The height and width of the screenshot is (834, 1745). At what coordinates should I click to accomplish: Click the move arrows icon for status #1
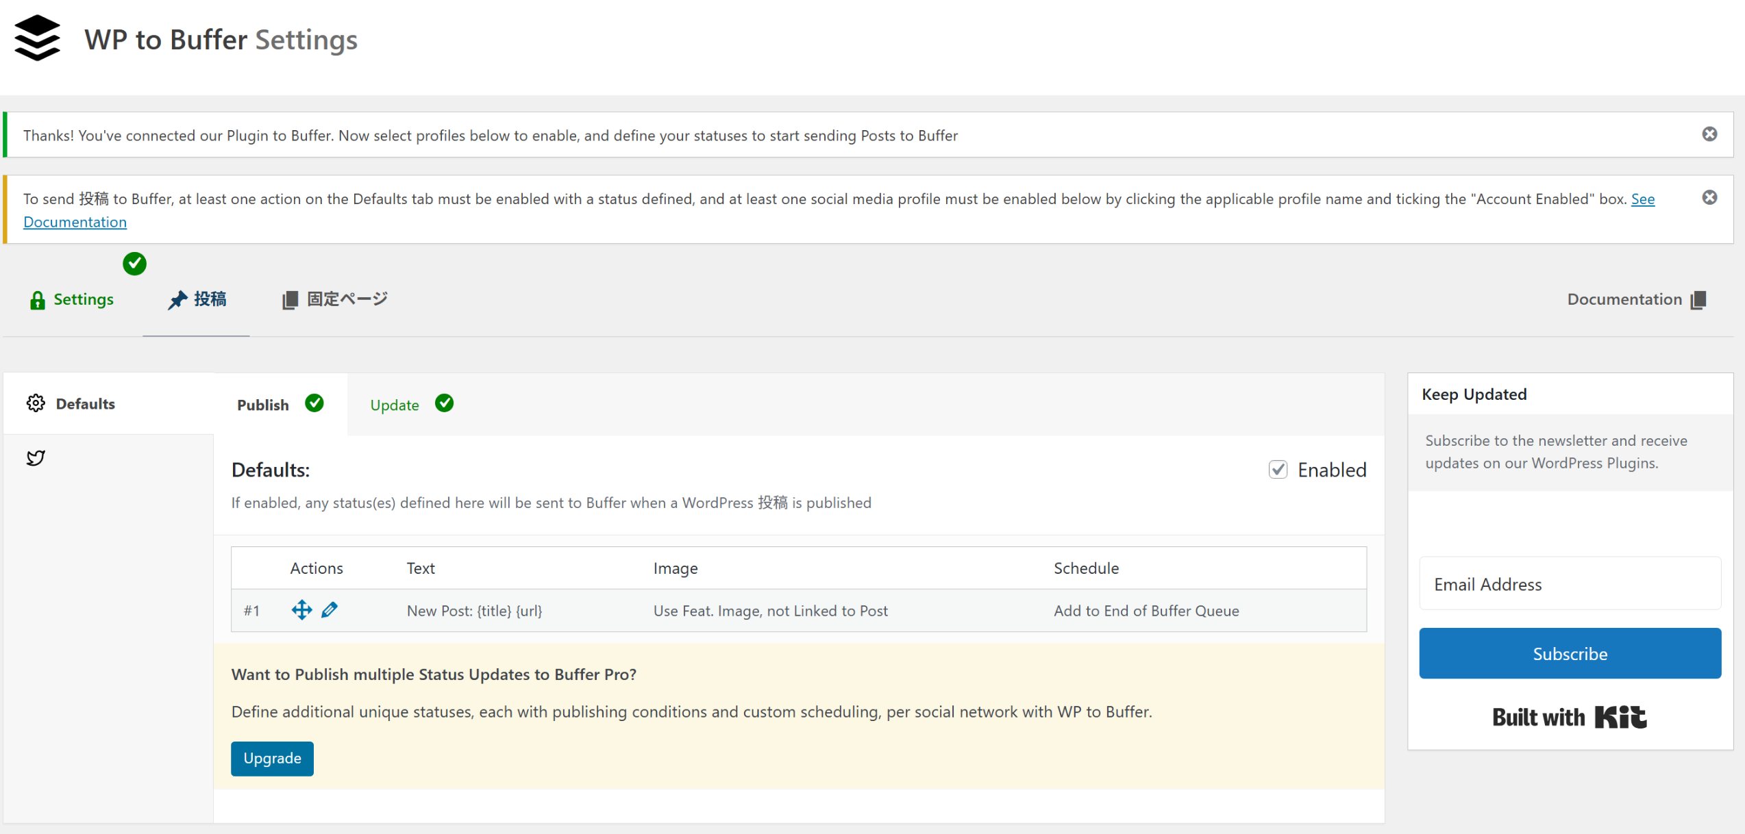click(x=301, y=609)
